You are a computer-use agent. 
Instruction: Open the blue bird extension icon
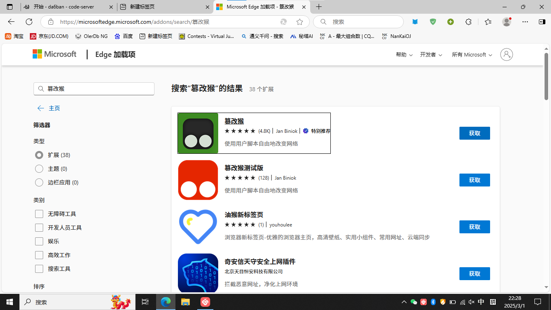(x=415, y=22)
